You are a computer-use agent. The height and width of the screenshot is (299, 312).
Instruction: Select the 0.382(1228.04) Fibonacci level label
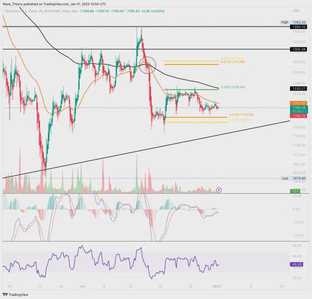(233, 87)
